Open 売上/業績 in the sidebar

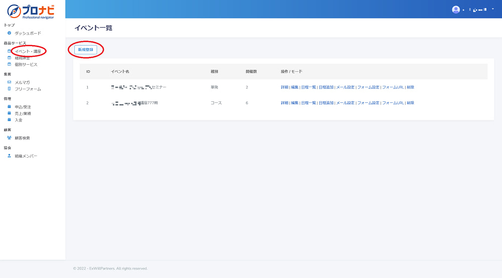(23, 113)
